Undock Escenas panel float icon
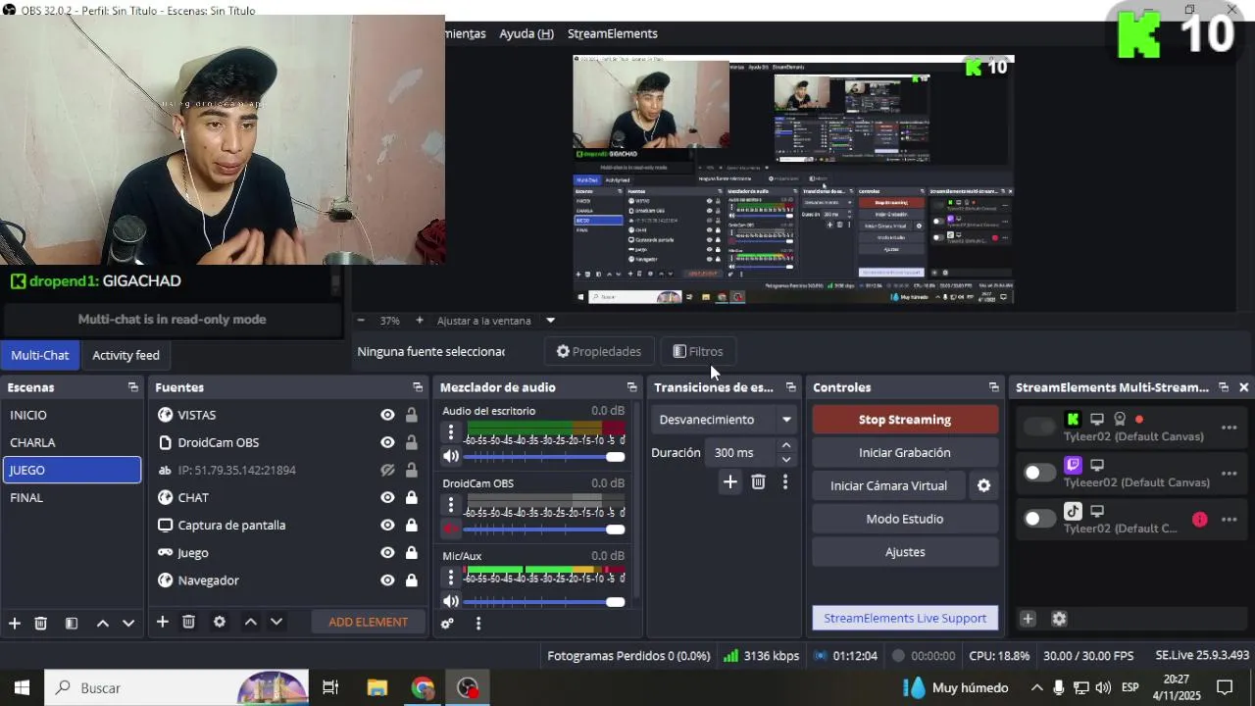 [133, 387]
